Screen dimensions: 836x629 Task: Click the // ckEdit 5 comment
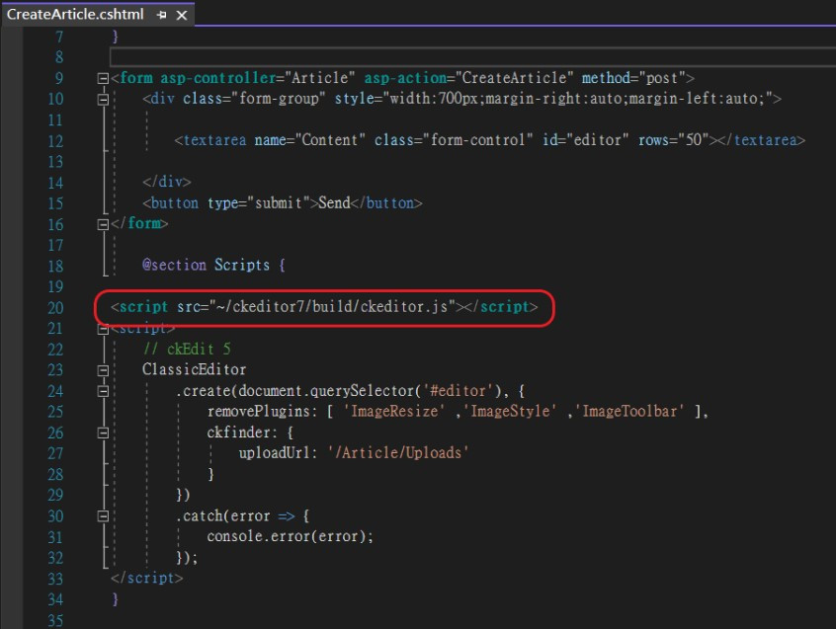pyautogui.click(x=187, y=349)
